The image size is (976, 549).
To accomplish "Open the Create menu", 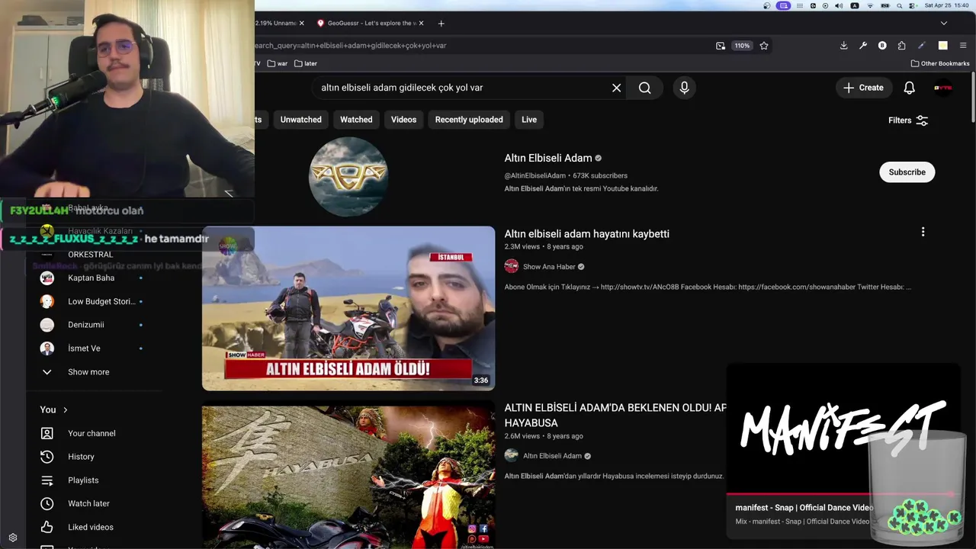I will [863, 88].
